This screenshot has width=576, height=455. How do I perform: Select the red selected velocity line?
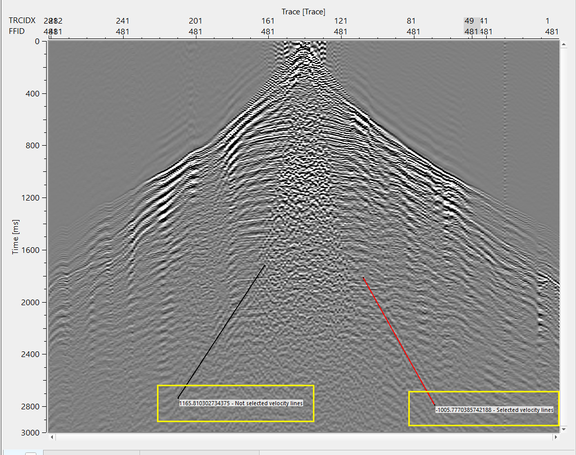(399, 341)
